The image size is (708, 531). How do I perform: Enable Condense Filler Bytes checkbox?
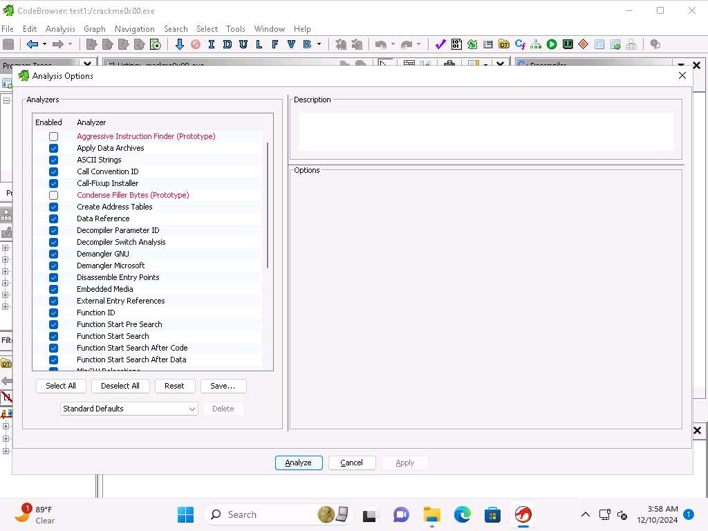click(53, 196)
